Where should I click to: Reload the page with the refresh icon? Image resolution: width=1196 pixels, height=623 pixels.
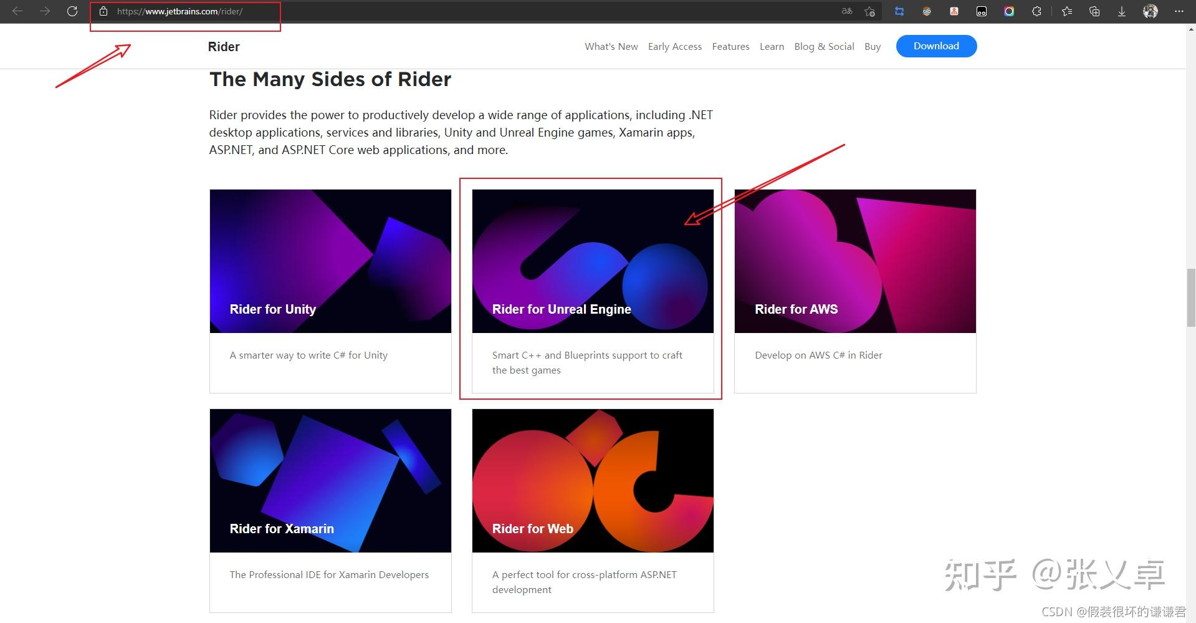[72, 11]
